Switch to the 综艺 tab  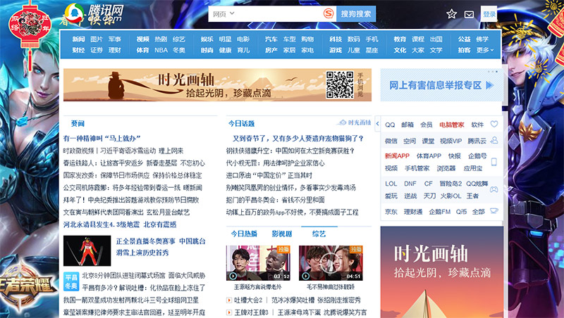pos(319,234)
